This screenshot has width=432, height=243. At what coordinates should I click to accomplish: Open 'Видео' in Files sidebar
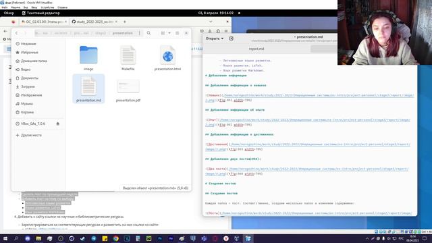point(26,70)
